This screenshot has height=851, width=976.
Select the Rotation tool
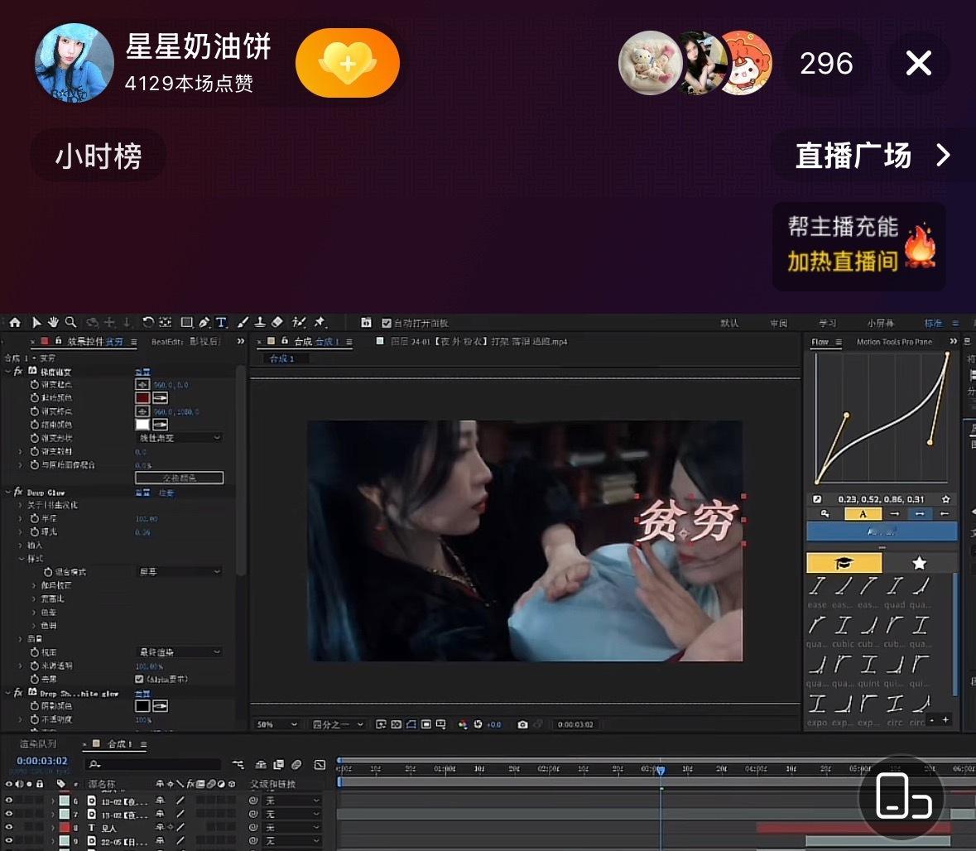click(x=147, y=323)
